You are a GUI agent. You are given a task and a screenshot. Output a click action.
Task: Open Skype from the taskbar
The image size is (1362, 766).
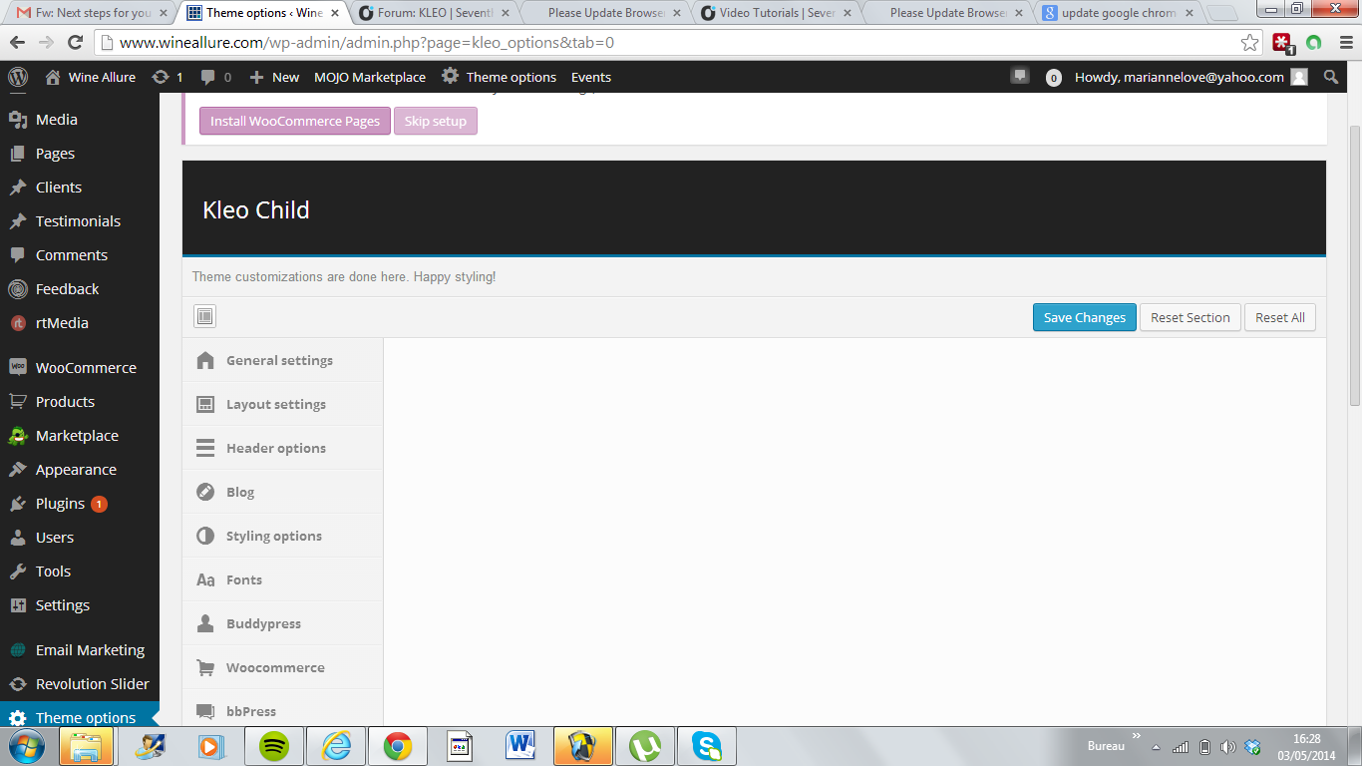point(707,745)
